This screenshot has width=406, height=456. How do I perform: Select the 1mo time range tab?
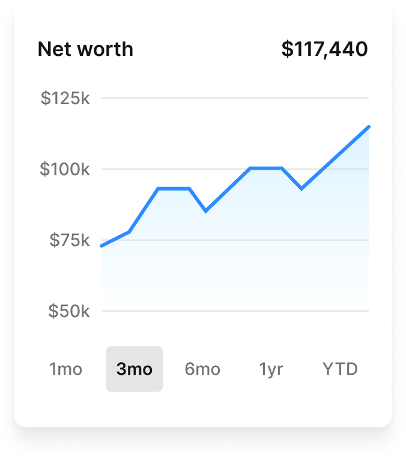tap(65, 369)
